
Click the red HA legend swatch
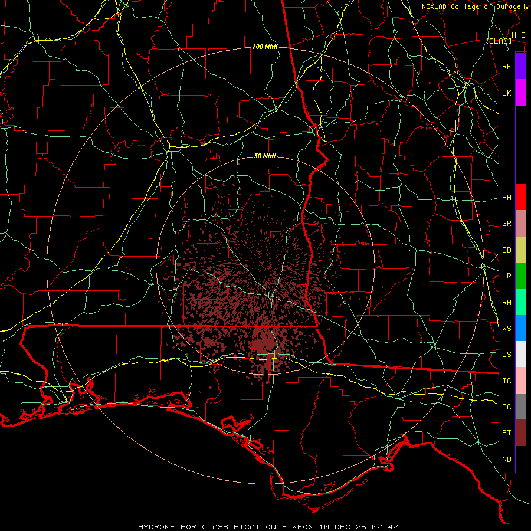tap(521, 197)
